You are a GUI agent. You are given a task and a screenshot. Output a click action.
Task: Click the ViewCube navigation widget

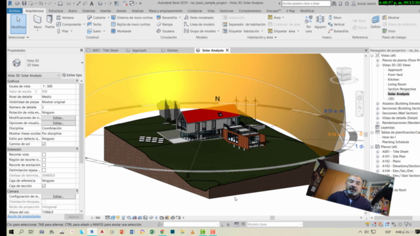[344, 75]
